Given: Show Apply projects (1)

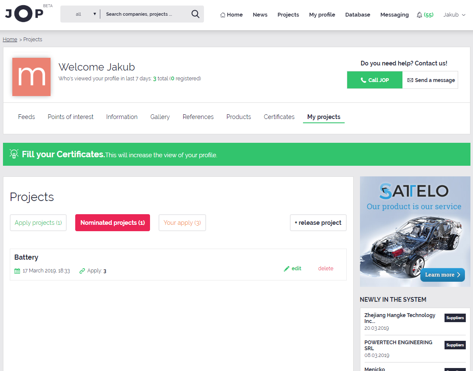Looking at the screenshot, I should [x=38, y=223].
